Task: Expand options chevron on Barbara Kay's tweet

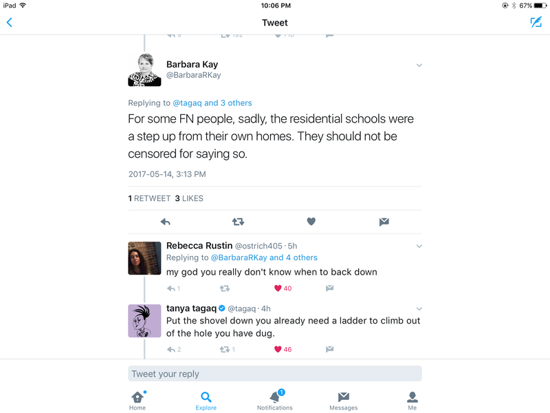Action: [419, 65]
